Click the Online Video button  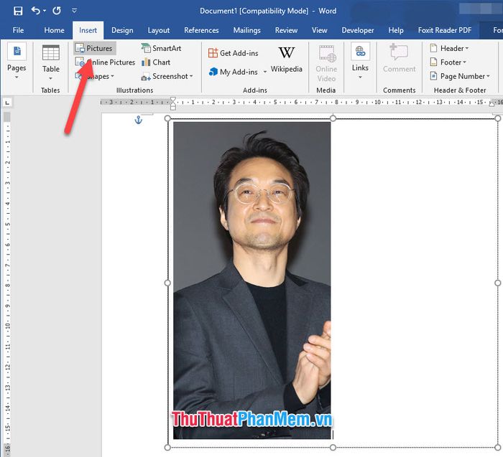326,64
